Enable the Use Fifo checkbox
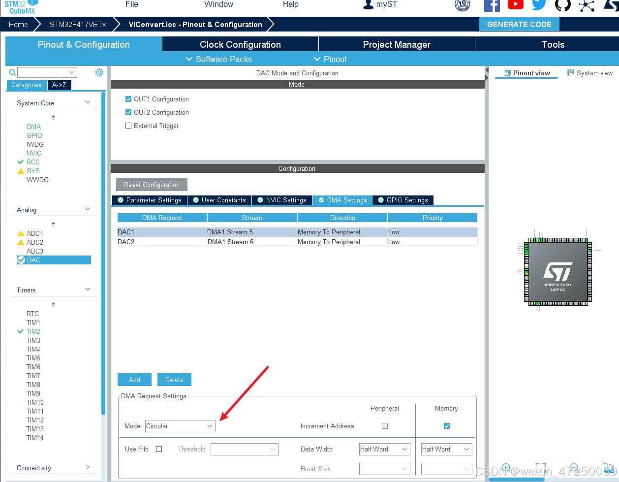The height and width of the screenshot is (482, 619). (159, 449)
